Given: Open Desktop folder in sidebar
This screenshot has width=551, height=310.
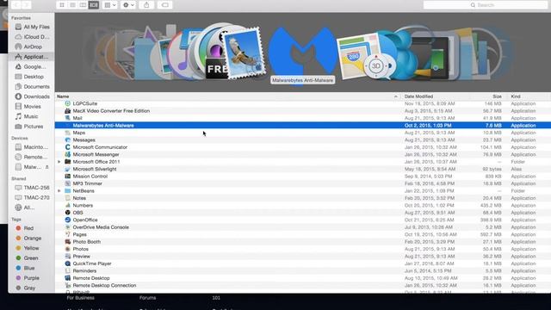Looking at the screenshot, I should pyautogui.click(x=29, y=77).
